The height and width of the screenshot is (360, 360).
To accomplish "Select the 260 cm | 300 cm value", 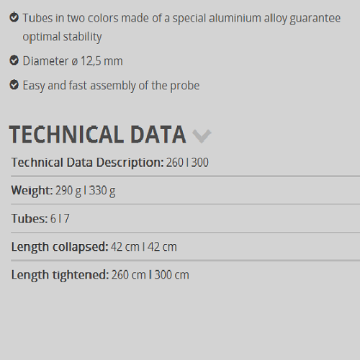I will click(x=150, y=275).
